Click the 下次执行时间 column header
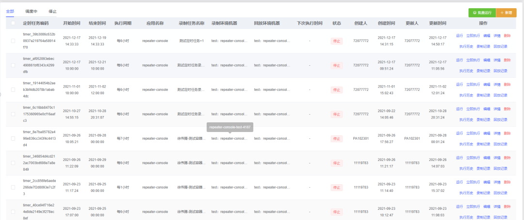Image resolution: width=524 pixels, height=220 pixels. (x=310, y=23)
